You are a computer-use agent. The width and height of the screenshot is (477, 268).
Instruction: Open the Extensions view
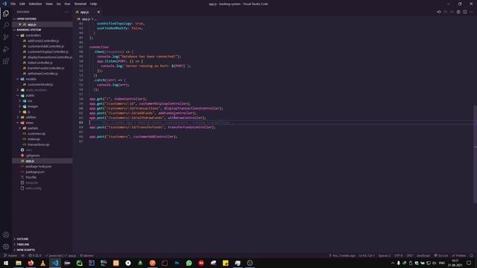pos(6,61)
